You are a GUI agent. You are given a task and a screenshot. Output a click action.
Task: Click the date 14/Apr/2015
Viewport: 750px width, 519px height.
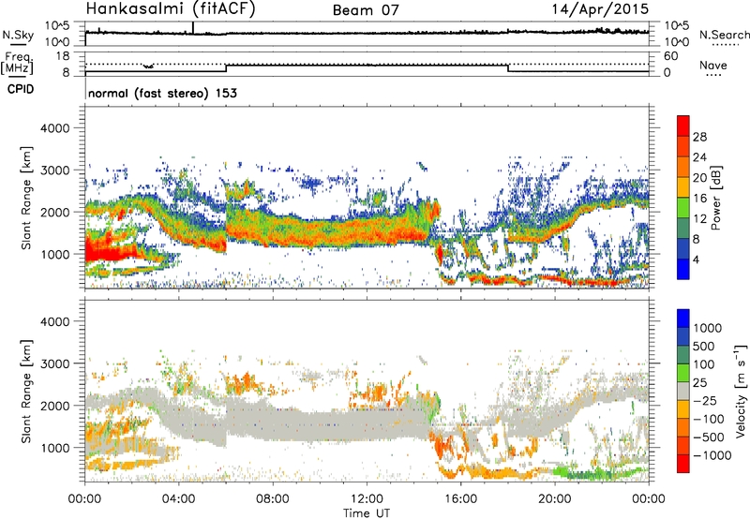pyautogui.click(x=600, y=9)
